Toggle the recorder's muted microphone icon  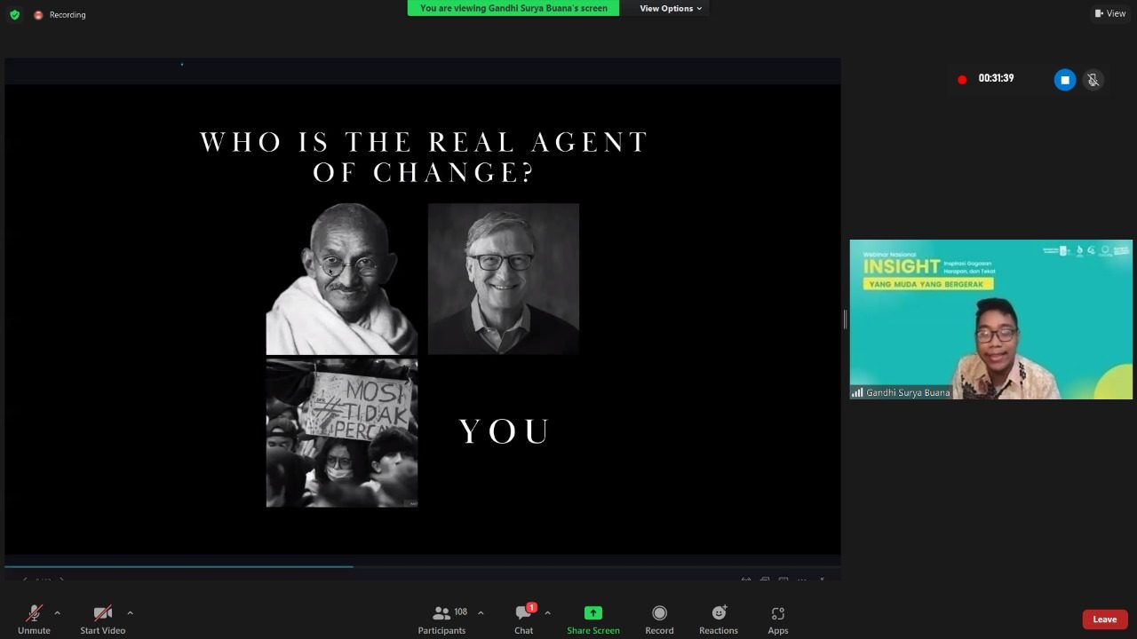tap(1093, 80)
